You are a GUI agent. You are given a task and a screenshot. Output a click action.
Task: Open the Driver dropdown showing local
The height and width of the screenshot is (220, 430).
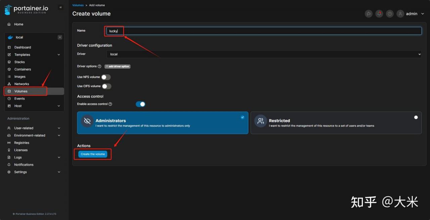click(x=264, y=54)
